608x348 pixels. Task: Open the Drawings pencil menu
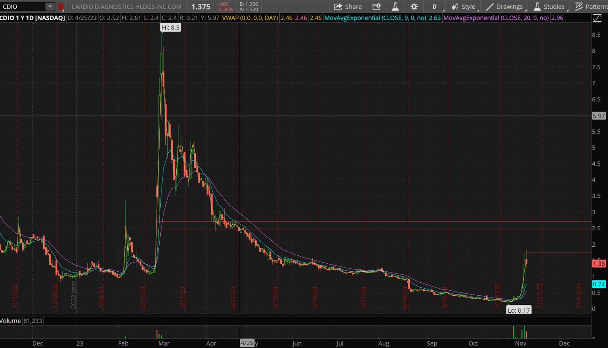[x=505, y=6]
